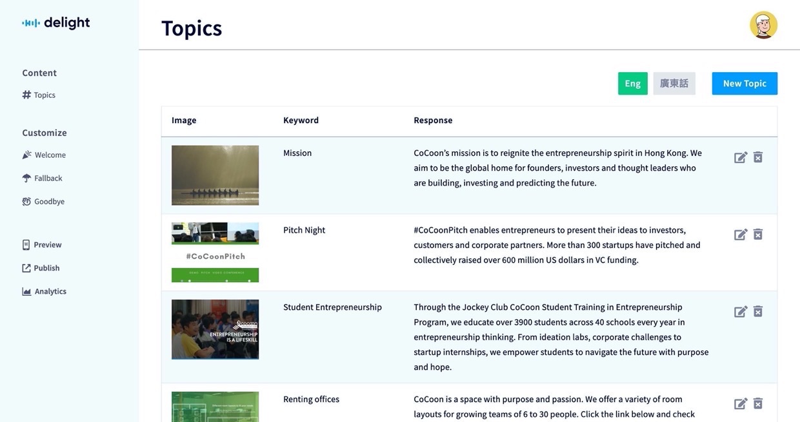The image size is (800, 422).
Task: Click the chart icon beside Analytics
Action: click(x=26, y=291)
